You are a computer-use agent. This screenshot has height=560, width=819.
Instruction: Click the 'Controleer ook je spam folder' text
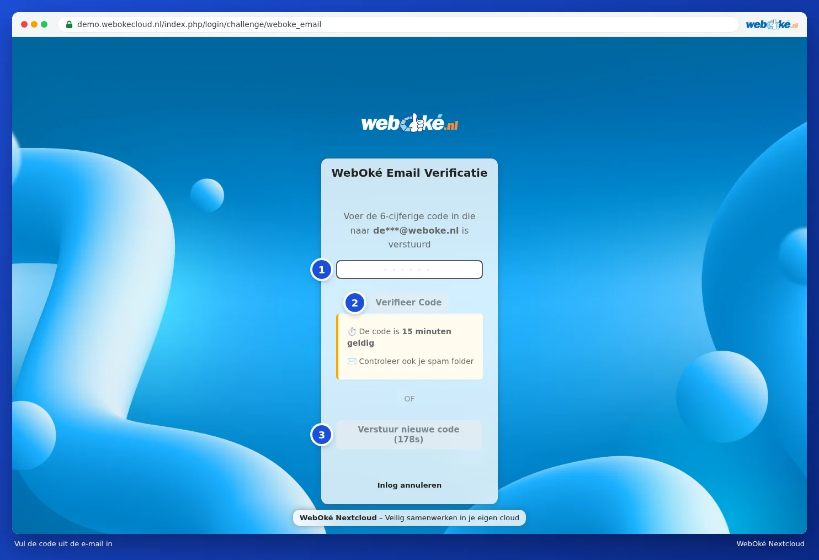(416, 361)
